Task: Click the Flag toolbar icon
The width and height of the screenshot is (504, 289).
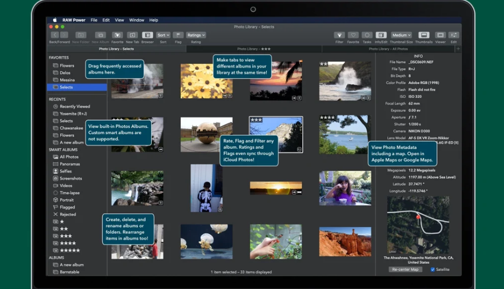Action: [x=178, y=35]
